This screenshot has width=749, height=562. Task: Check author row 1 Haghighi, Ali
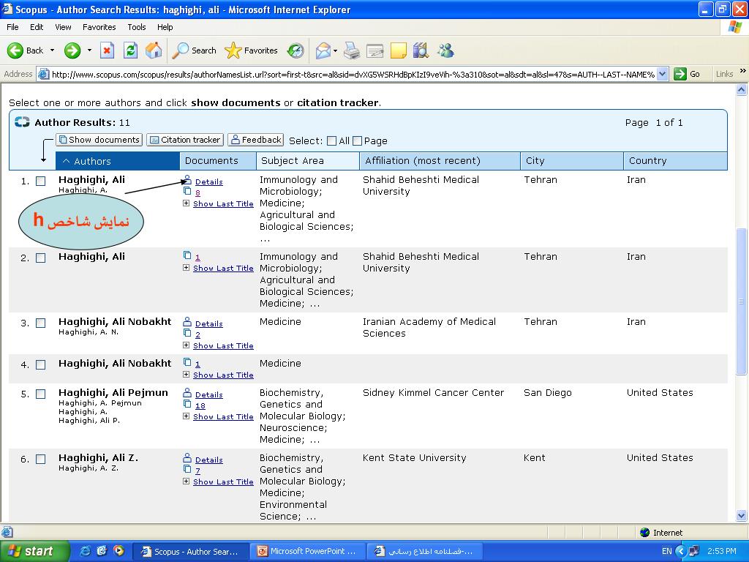tap(41, 181)
